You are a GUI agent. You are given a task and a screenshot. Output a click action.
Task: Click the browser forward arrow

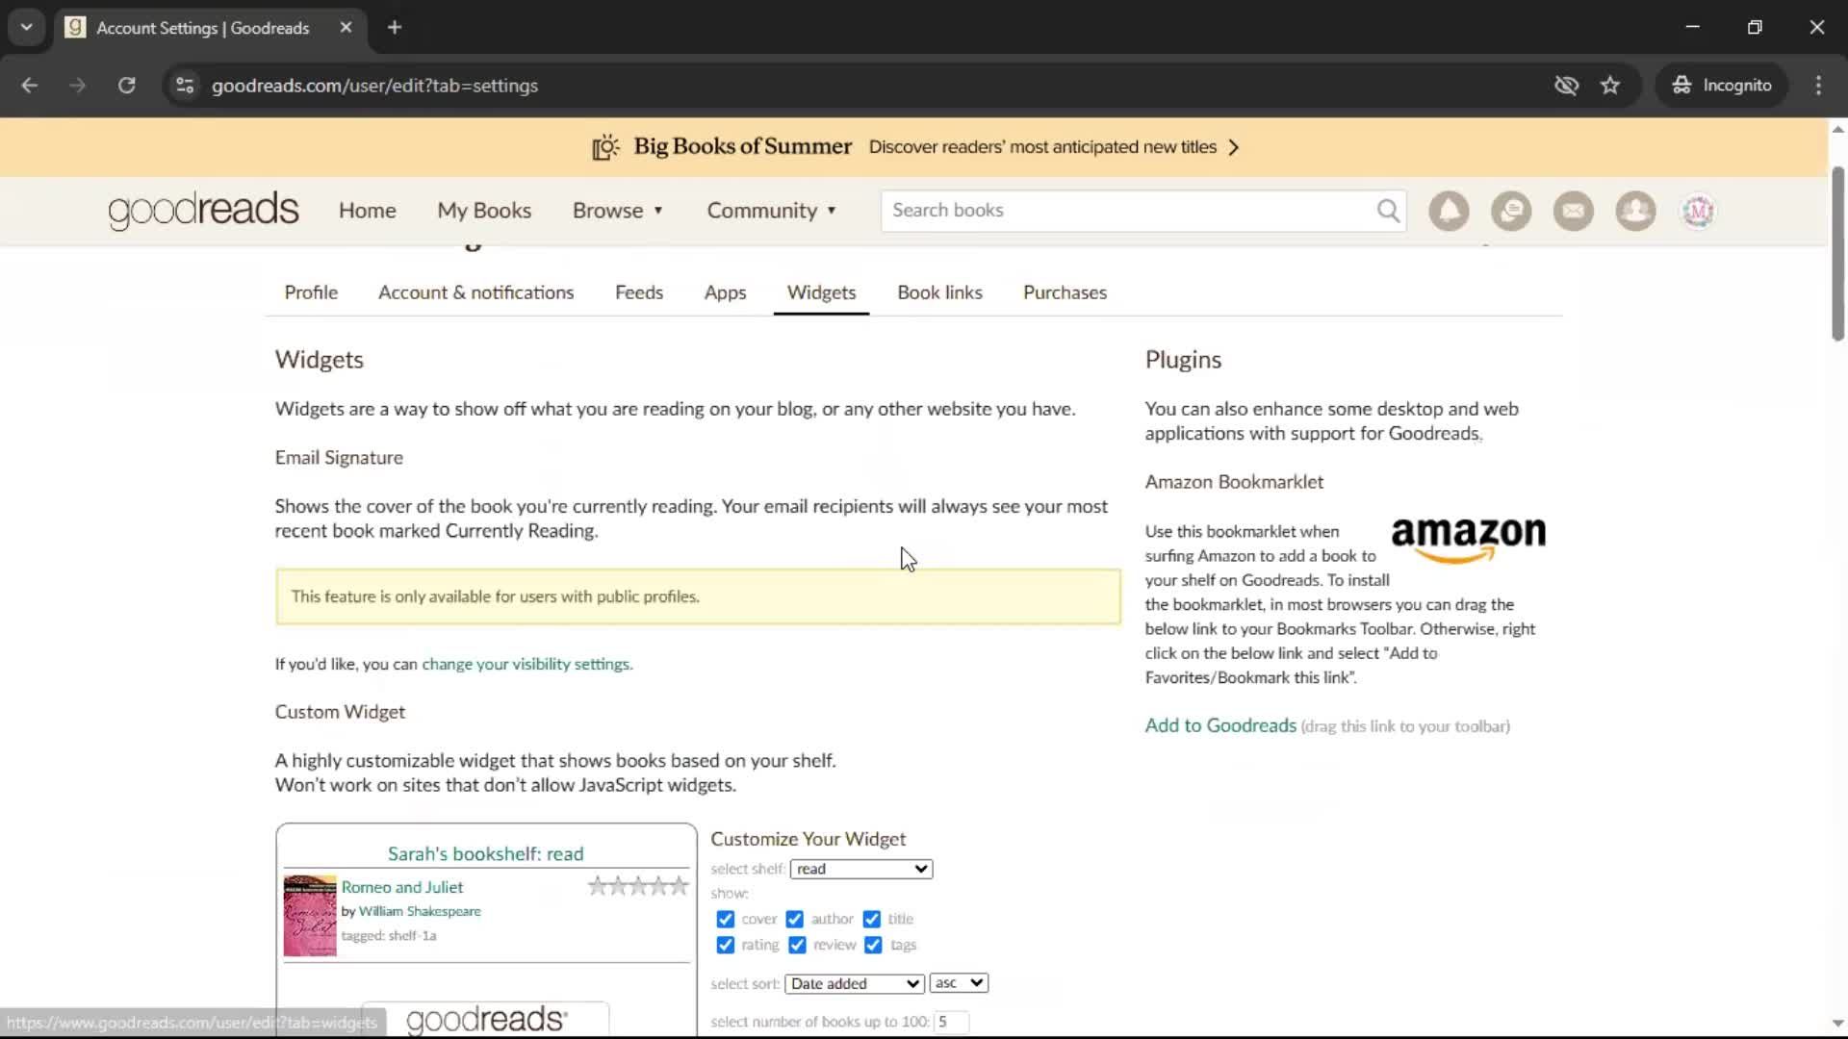(x=78, y=86)
